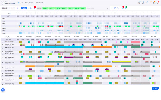Click the first Crew control breadcrumb
The height and width of the screenshot is (100, 161).
[29, 3]
